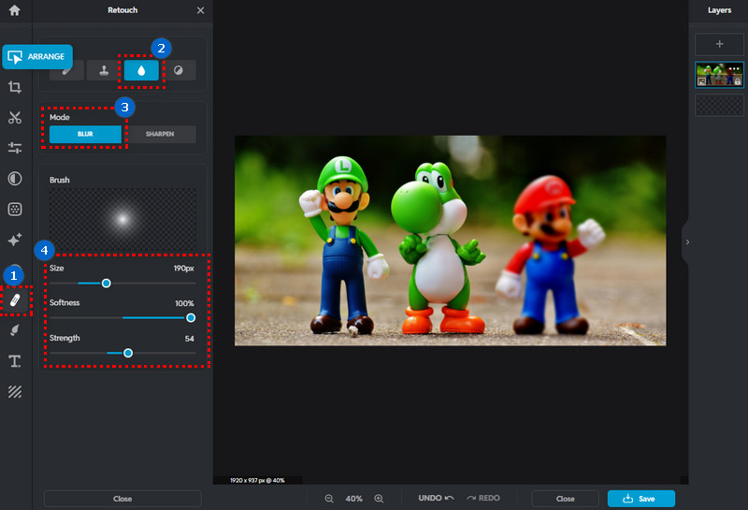Screen dimensions: 748x510
Task: Open the diagonal-lines Element tool
Action: (15, 391)
